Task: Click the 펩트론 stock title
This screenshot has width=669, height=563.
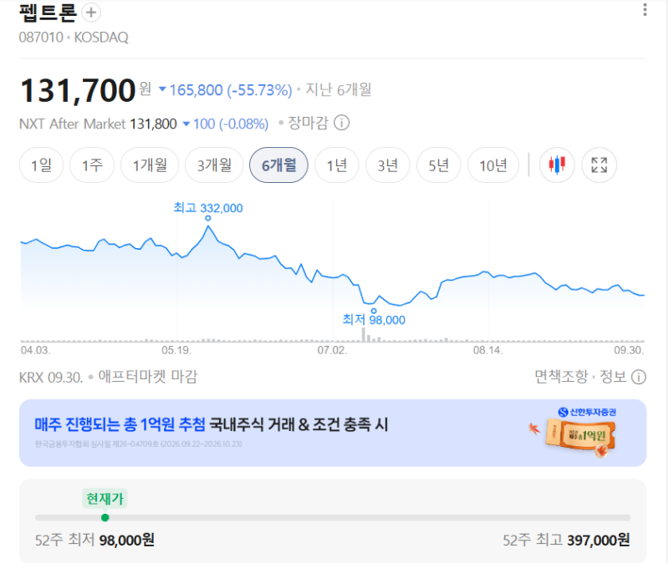Action: (x=49, y=13)
